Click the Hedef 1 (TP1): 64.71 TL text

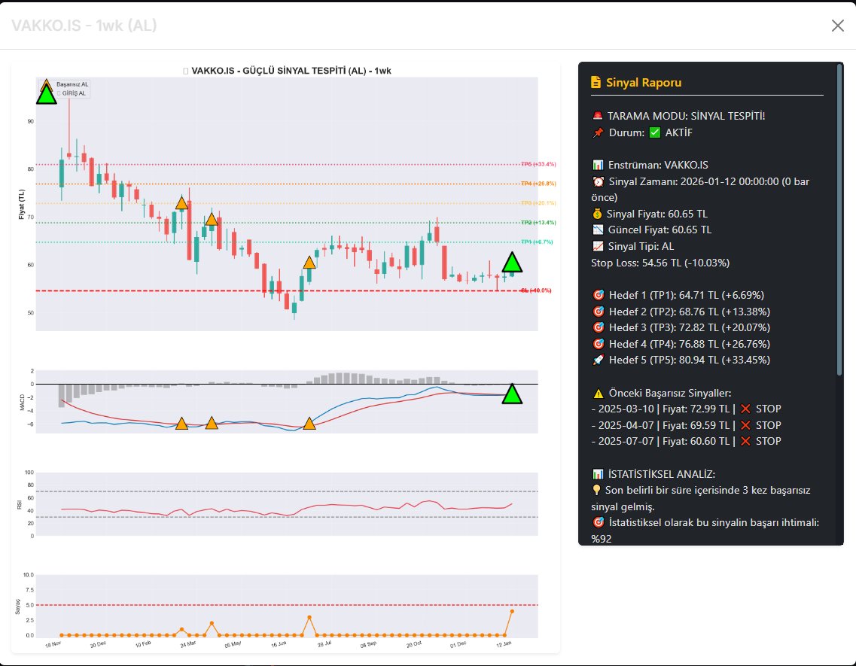point(686,295)
